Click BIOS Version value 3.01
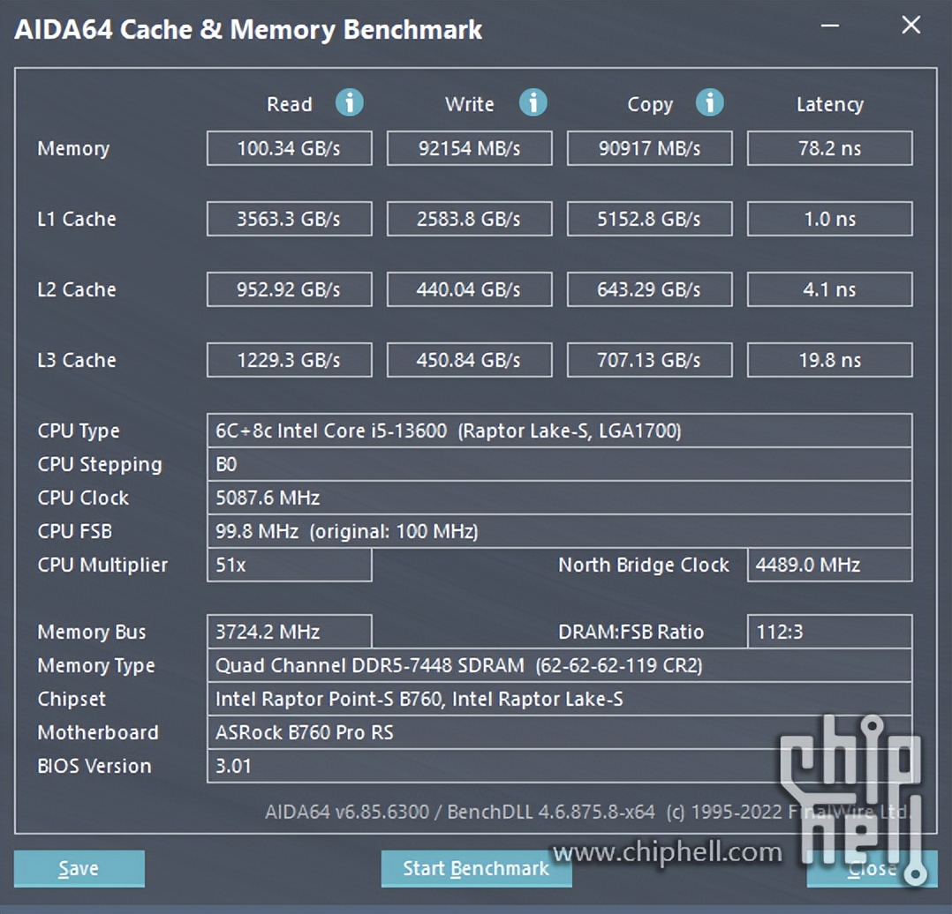This screenshot has width=952, height=914. (559, 766)
